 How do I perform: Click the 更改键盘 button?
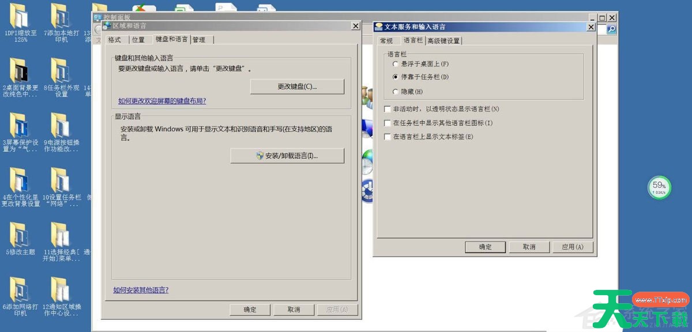(x=297, y=86)
